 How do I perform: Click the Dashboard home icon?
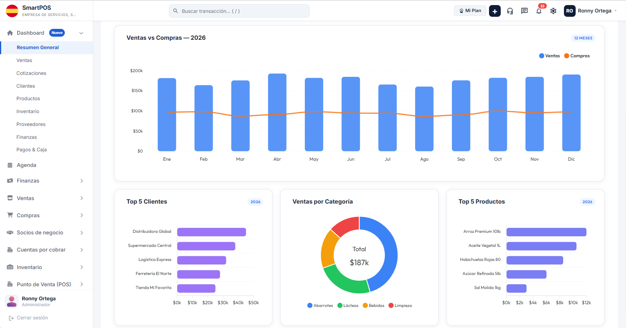[10, 33]
